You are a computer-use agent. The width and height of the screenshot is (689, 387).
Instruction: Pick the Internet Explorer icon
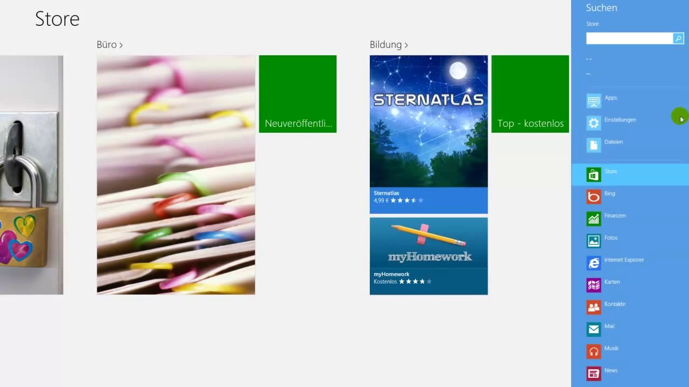(x=594, y=263)
